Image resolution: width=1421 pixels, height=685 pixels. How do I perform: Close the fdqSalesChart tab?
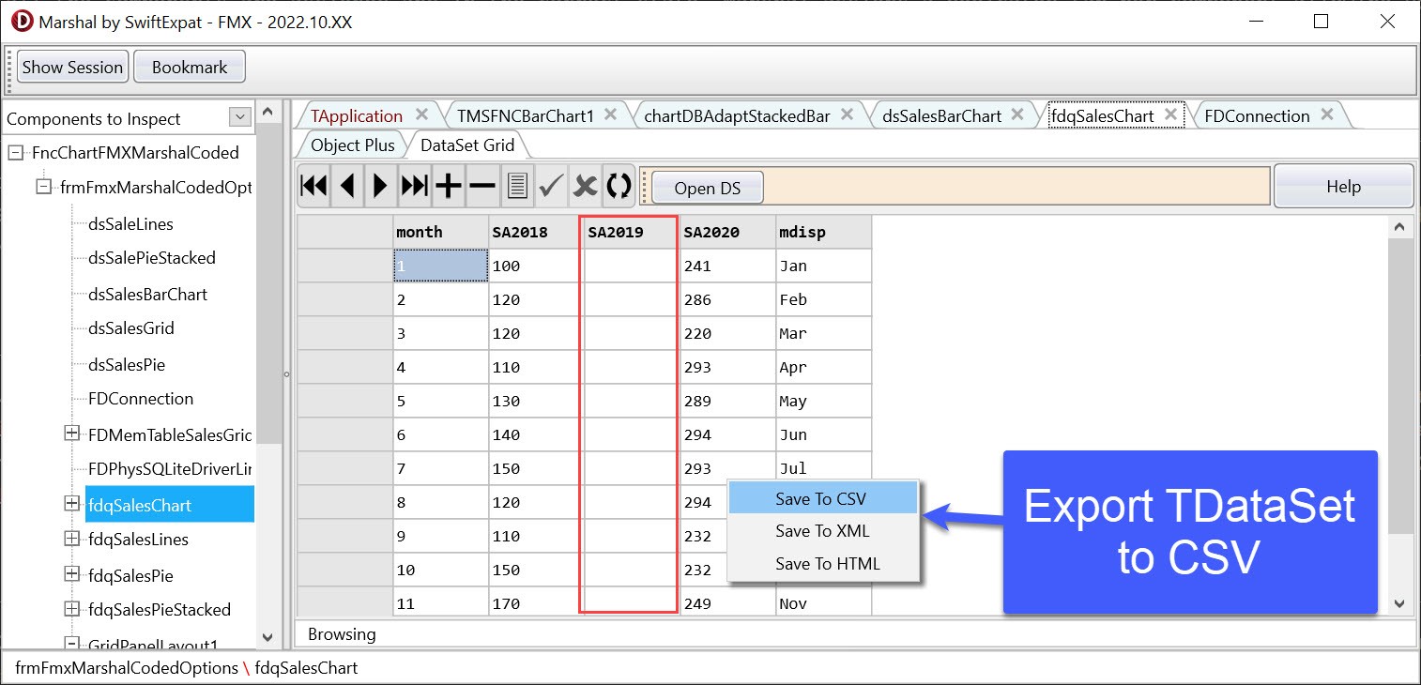click(x=1170, y=114)
